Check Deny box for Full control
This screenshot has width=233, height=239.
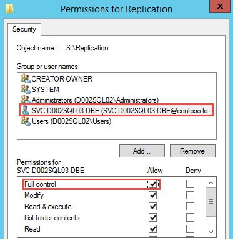click(190, 184)
